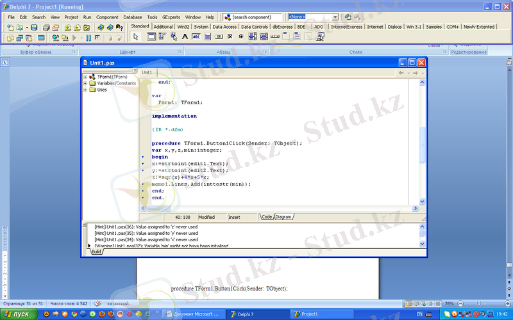Click the Frames component palette icon
513x320 pixels.
pos(151,36)
